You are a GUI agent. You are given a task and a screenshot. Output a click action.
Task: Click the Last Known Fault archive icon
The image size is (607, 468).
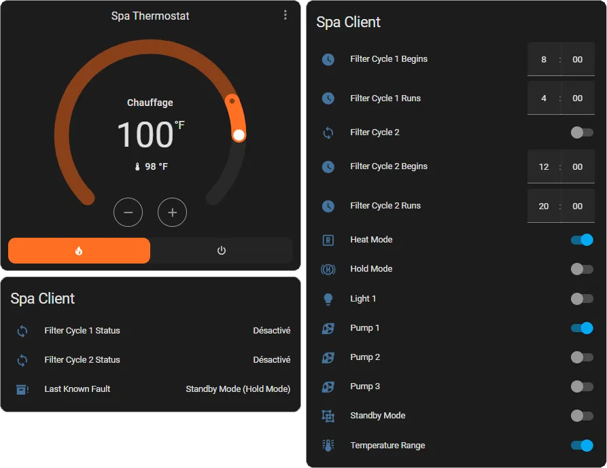coord(22,389)
